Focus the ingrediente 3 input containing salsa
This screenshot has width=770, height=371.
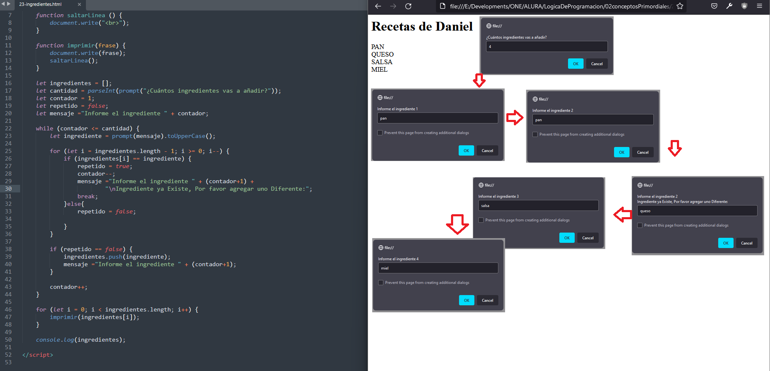point(538,205)
